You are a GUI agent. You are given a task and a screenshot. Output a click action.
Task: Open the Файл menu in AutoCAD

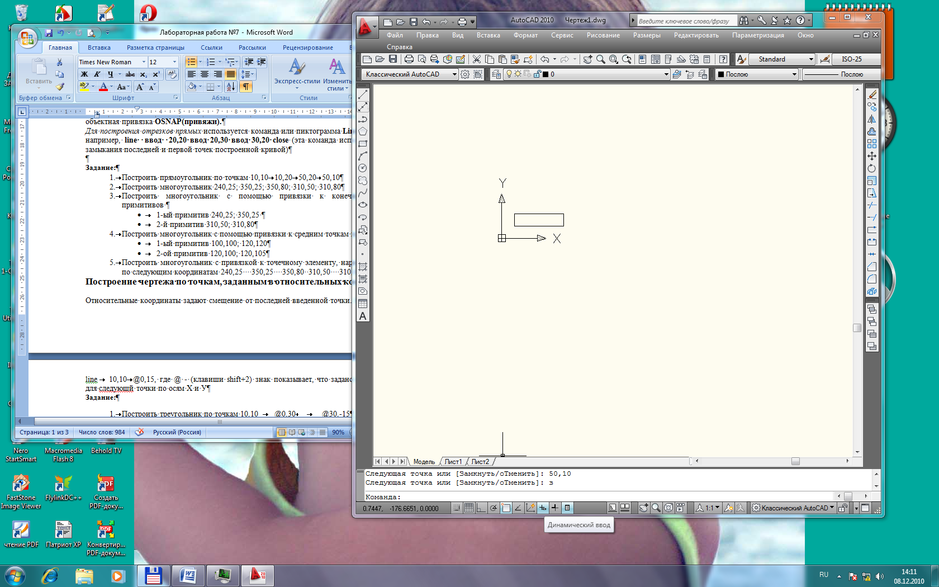pos(395,35)
